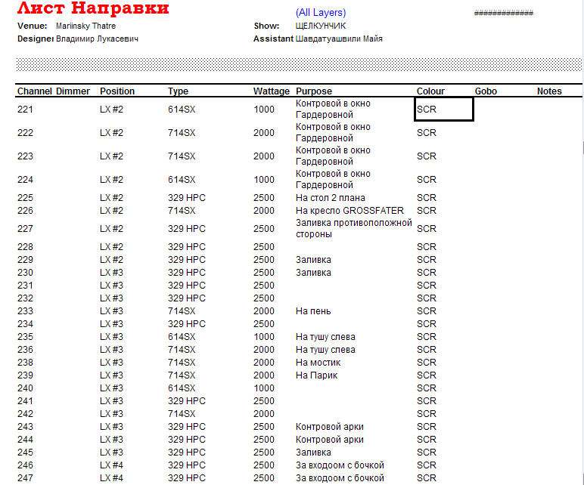Screen dimensions: 584x485
Task: Select channel cell '231'
Action: pyautogui.click(x=25, y=286)
